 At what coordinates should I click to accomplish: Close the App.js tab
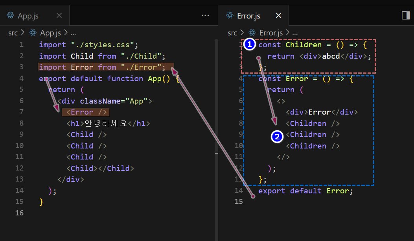(x=59, y=15)
